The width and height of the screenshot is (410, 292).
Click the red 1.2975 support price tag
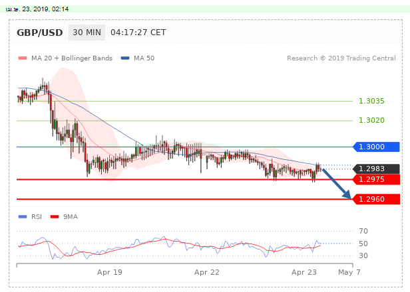376,179
